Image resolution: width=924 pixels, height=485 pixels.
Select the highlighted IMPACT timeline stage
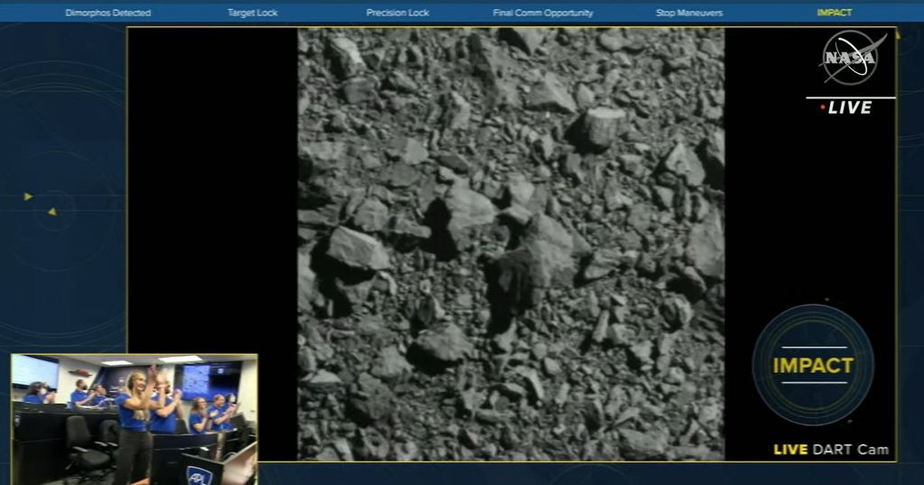coord(834,13)
